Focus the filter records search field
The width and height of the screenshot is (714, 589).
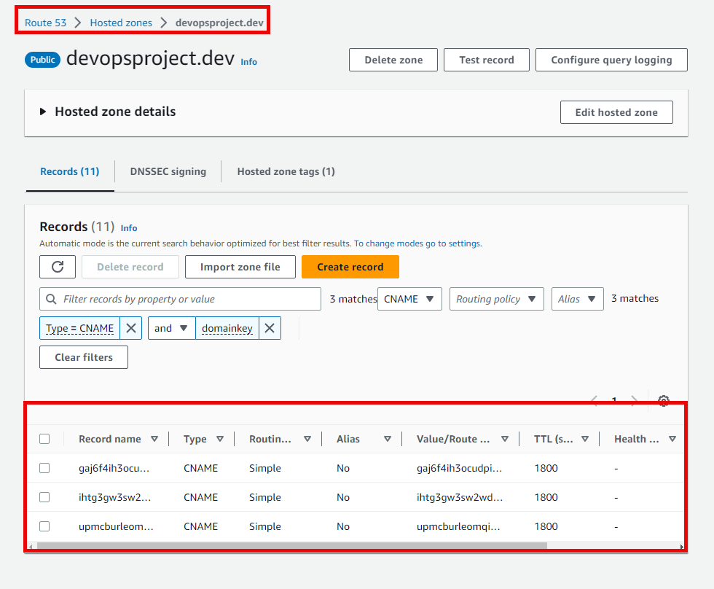tap(181, 299)
